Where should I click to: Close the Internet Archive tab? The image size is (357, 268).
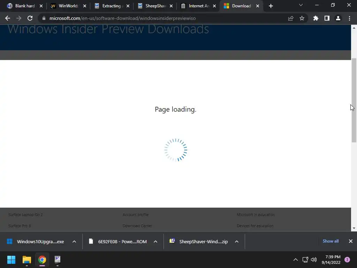click(x=214, y=6)
